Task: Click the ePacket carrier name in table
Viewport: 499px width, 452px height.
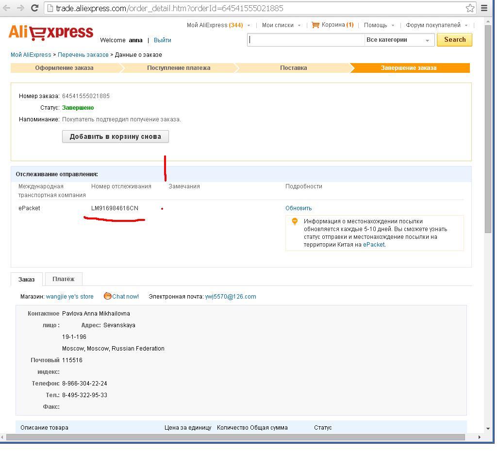Action: (x=29, y=208)
